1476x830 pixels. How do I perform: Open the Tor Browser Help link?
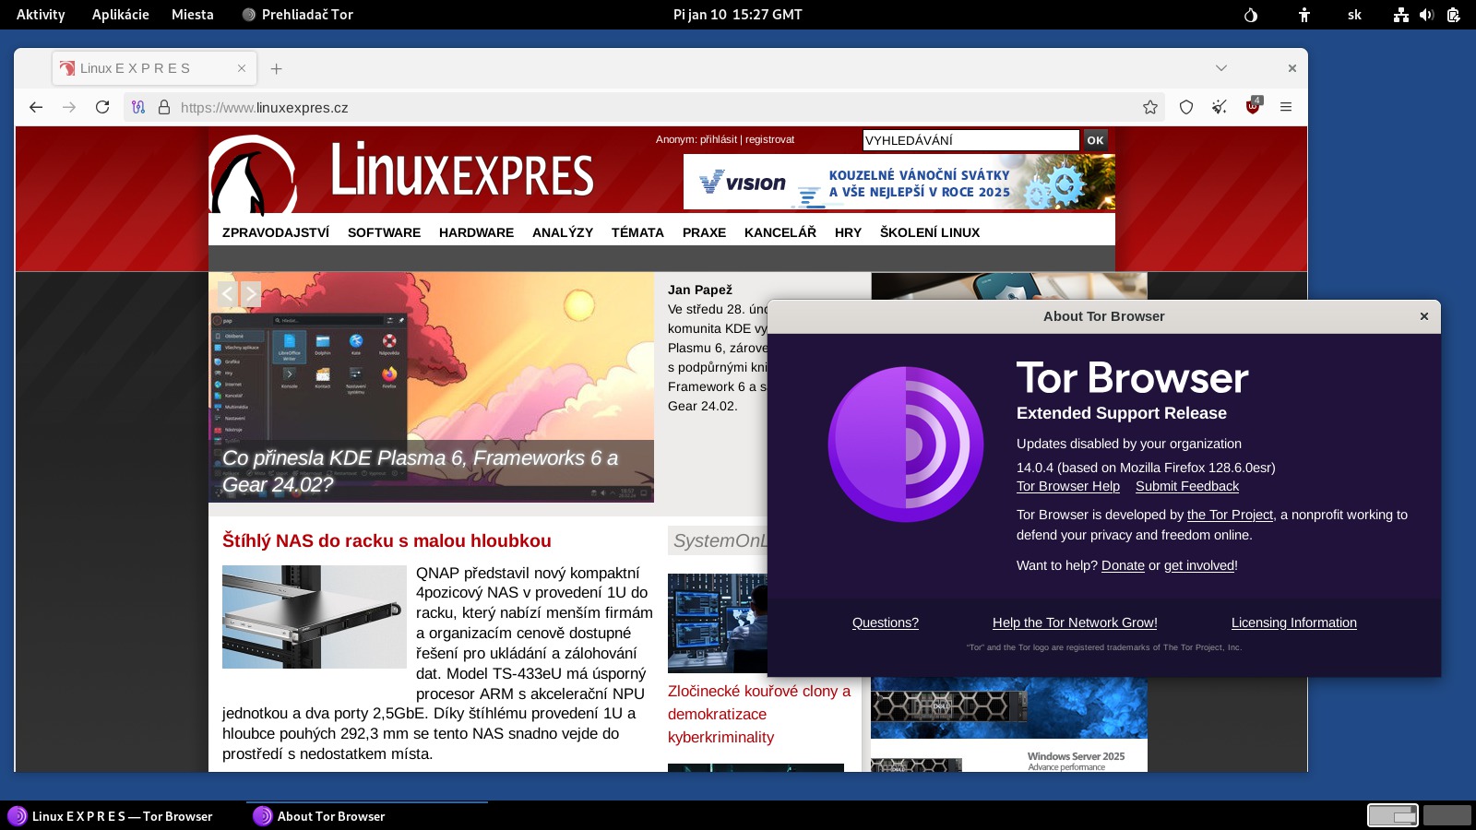click(1067, 486)
